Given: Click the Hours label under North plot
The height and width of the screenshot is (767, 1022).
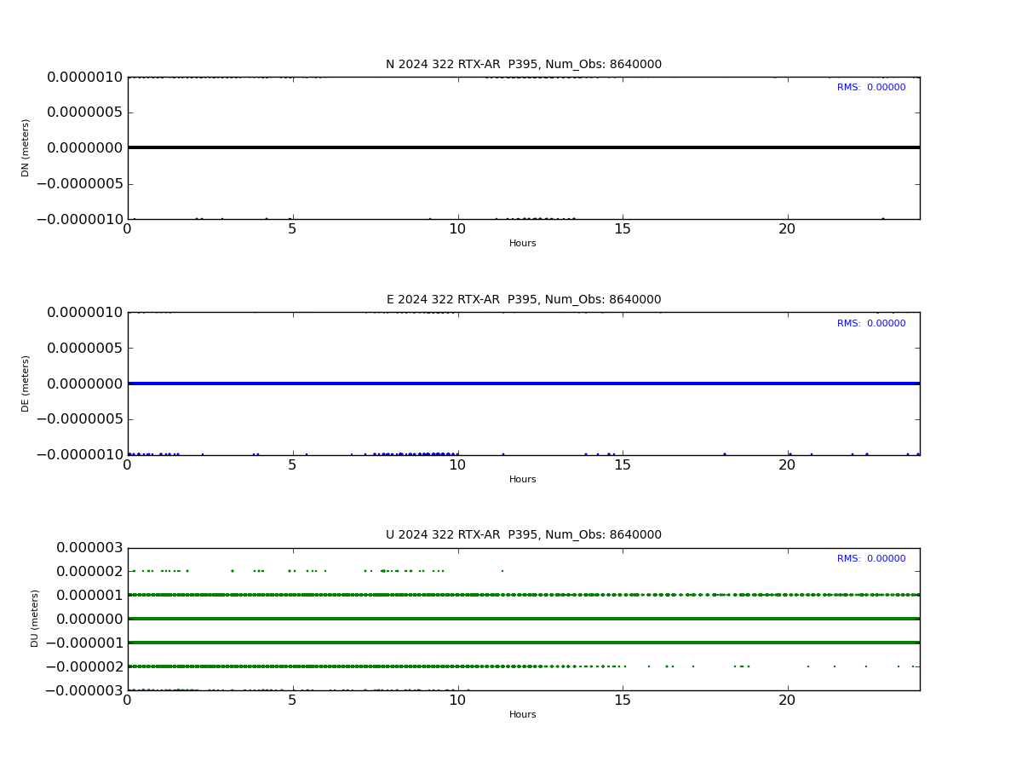Looking at the screenshot, I should tap(523, 244).
